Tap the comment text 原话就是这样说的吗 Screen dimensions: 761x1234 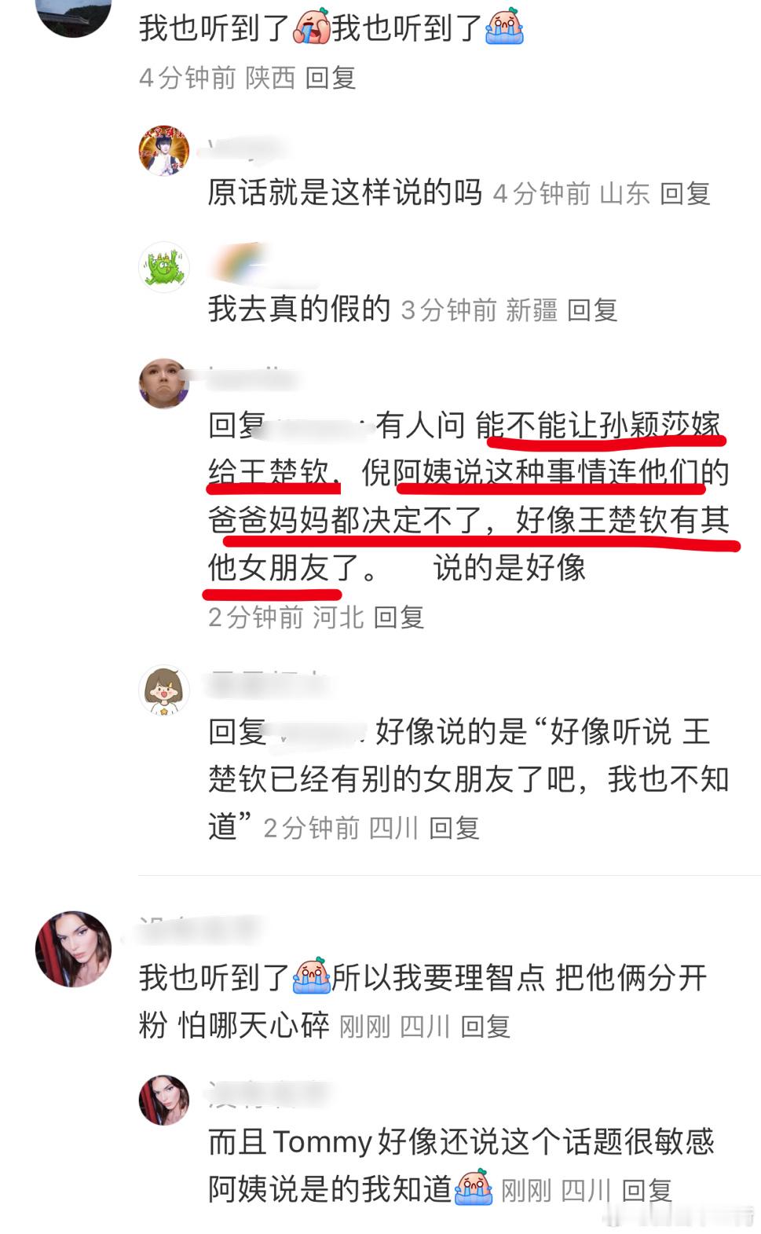coord(345,192)
